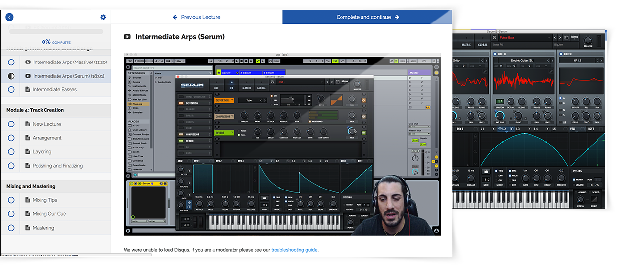Click the MASTER knob in right Serum window
Screen dimensions: 618x274
click(x=588, y=39)
